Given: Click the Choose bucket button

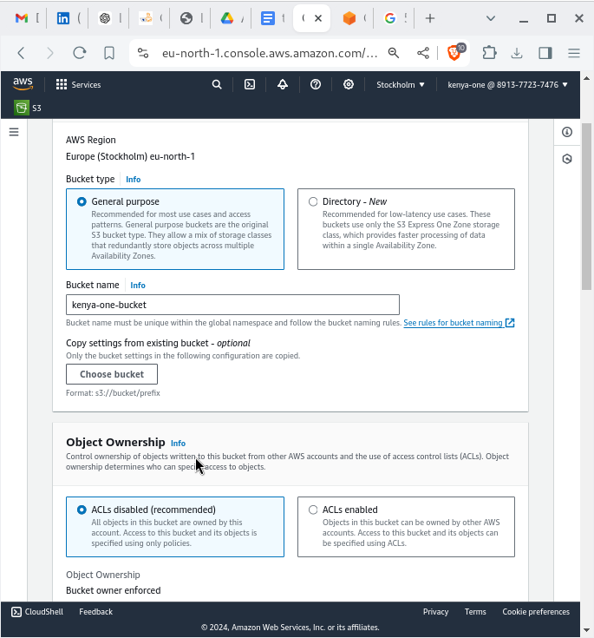Looking at the screenshot, I should coord(112,374).
